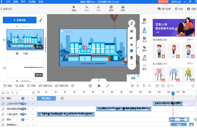The width and height of the screenshot is (197, 128).
Task: Collapse canvas with chevron-down handle
Action: coord(99,80)
